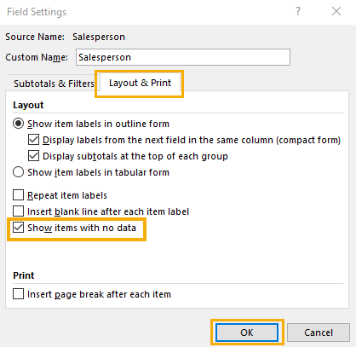Viewport: 356px width, 347px height.
Task: Select Show item labels in outline form
Action: [18, 124]
